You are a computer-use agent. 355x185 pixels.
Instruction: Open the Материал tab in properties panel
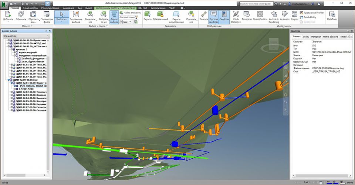[316, 37]
